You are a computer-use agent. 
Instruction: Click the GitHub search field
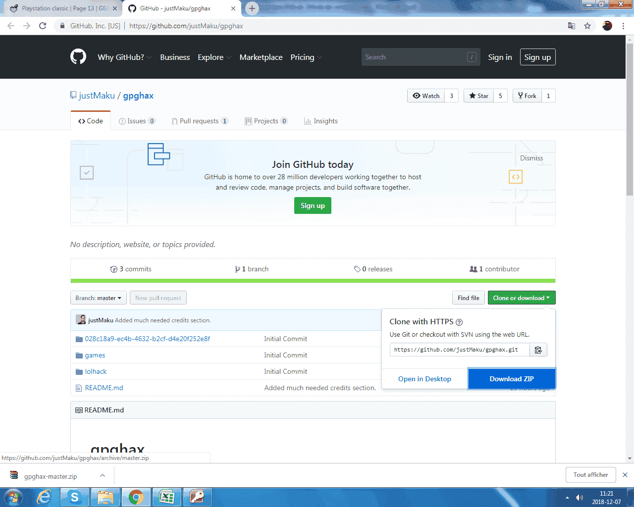tap(421, 57)
